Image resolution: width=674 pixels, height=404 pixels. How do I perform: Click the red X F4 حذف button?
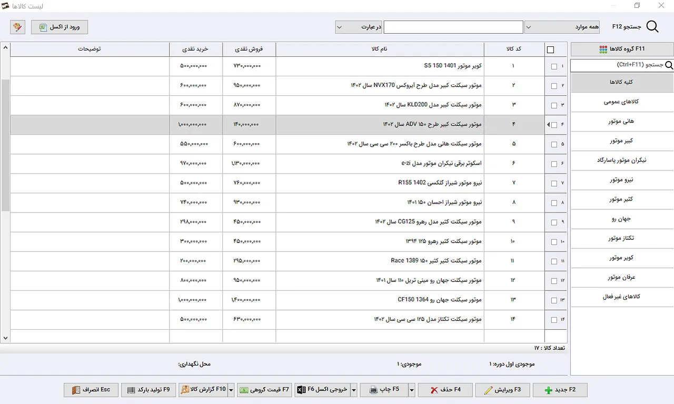445,390
